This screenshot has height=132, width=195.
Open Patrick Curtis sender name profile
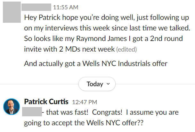pos(46,102)
